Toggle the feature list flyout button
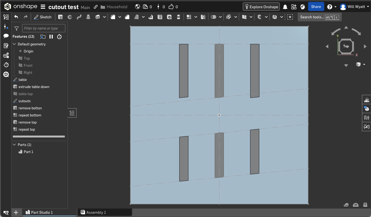The height and width of the screenshot is (217, 371). [72, 113]
